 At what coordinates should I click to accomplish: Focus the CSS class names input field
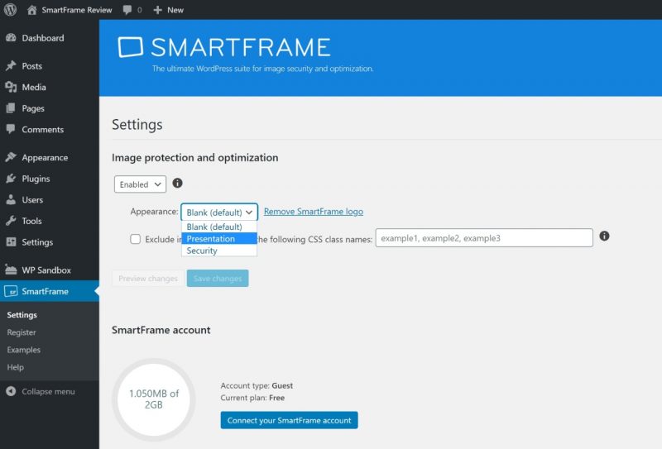pyautogui.click(x=484, y=238)
